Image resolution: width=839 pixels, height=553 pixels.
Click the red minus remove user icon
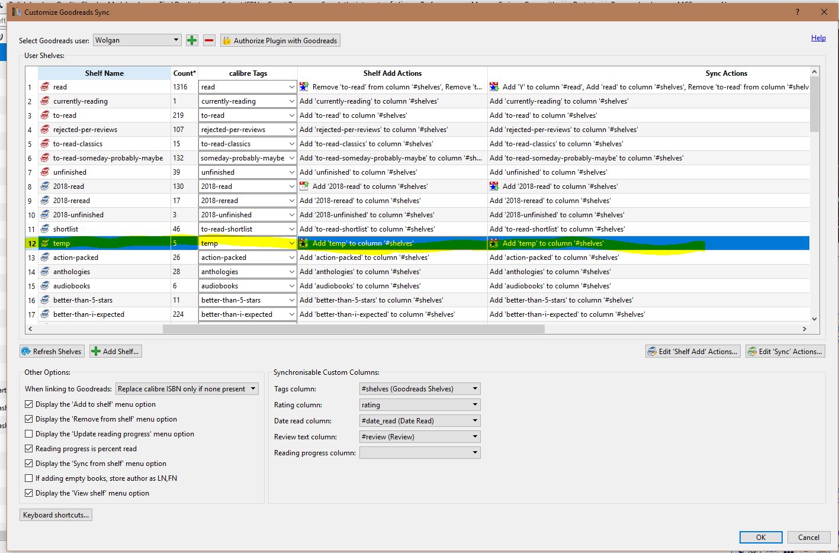pos(209,40)
